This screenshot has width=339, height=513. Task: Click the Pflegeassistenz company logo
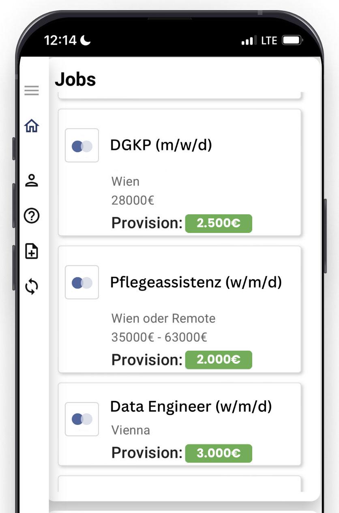(82, 282)
